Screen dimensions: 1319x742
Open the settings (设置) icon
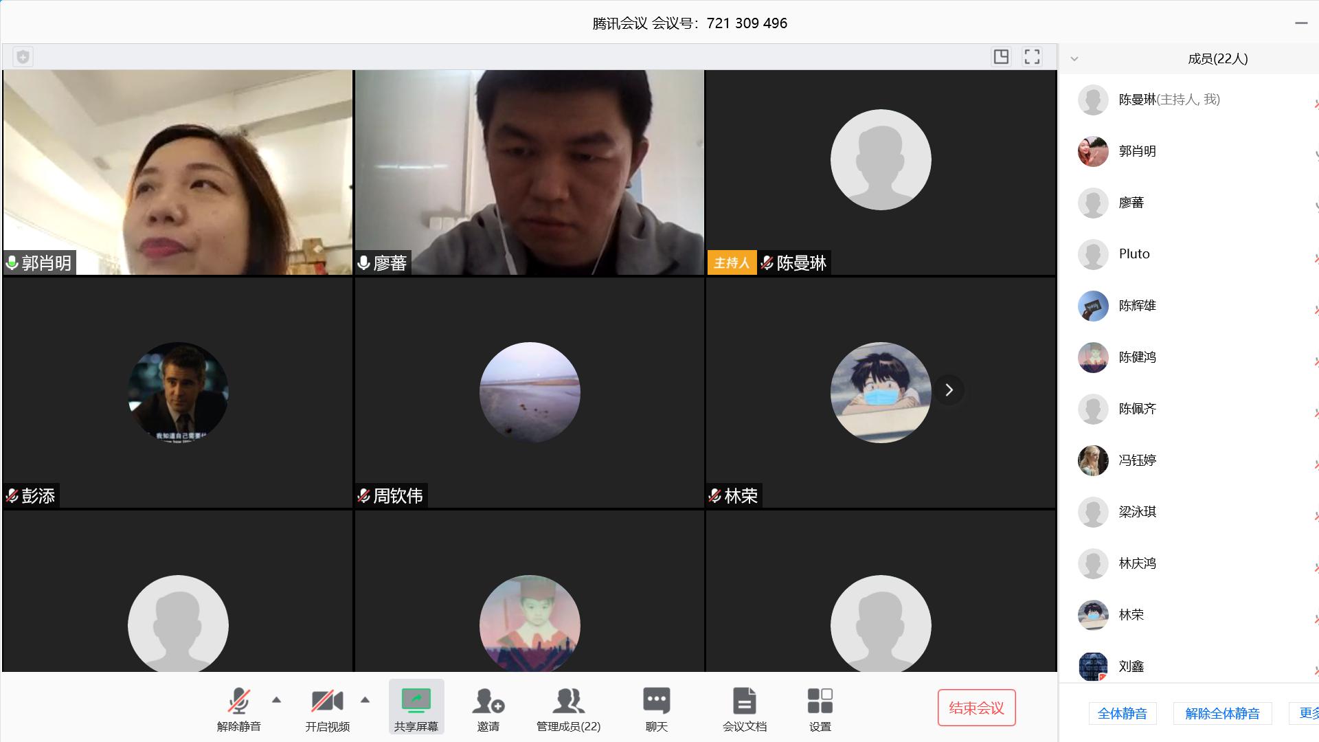820,701
